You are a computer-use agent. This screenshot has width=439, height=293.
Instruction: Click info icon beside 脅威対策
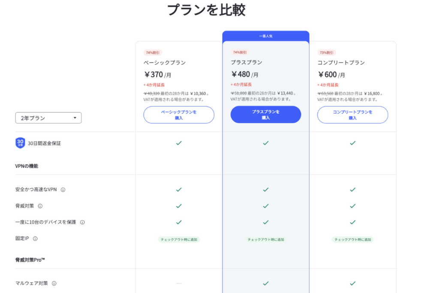point(40,206)
